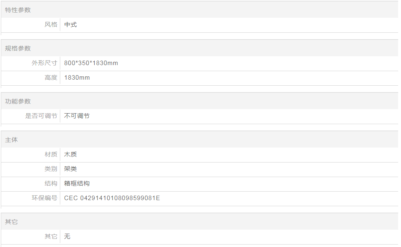Select the 风格 row label
401x247 pixels.
coord(51,25)
